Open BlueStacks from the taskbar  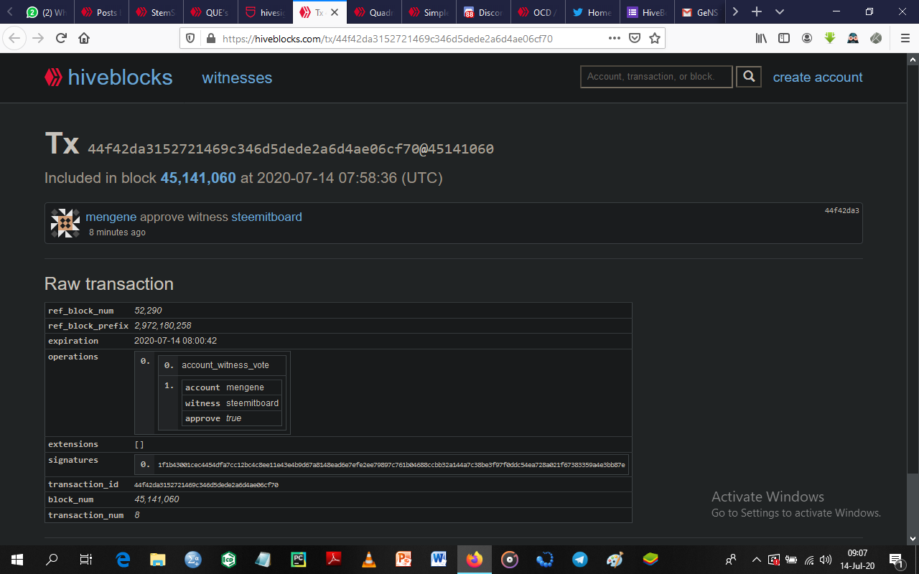(x=650, y=559)
